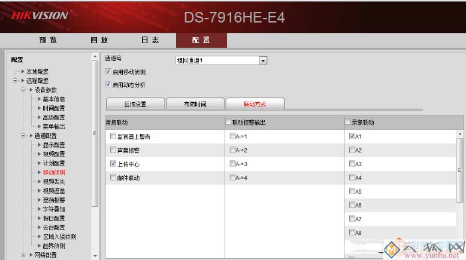Toggle 启用动态分析 checkbox
This screenshot has width=466, height=260.
pyautogui.click(x=108, y=84)
